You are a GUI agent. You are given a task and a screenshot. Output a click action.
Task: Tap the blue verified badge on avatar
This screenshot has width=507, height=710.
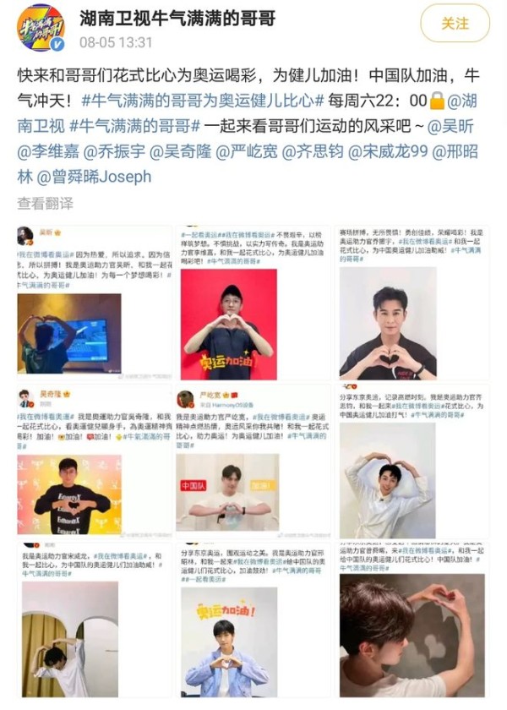click(x=57, y=45)
